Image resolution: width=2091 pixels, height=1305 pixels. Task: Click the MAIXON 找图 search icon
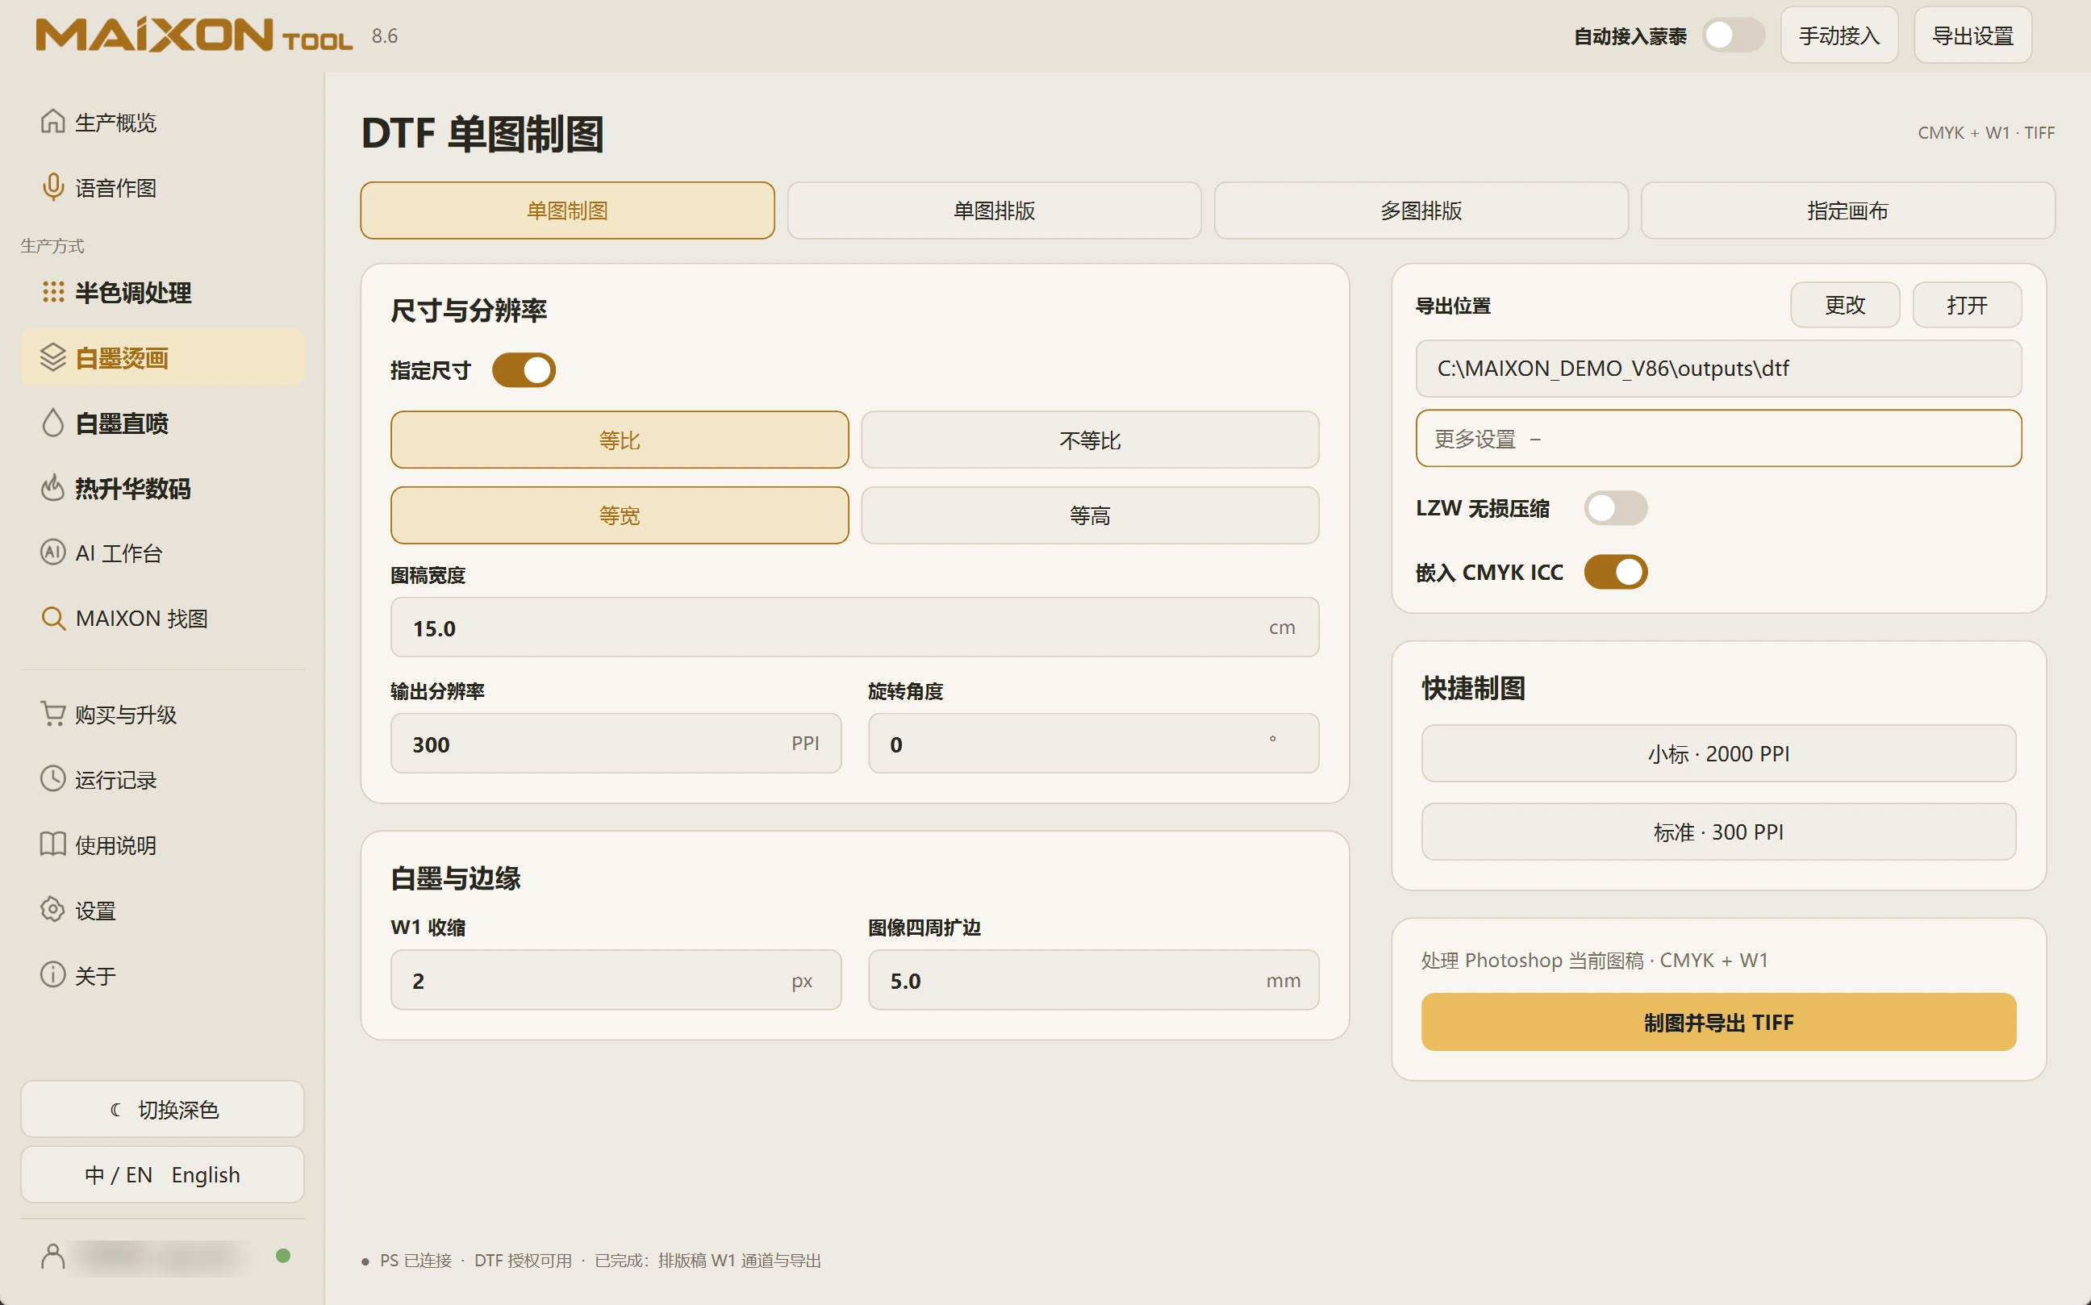click(52, 618)
